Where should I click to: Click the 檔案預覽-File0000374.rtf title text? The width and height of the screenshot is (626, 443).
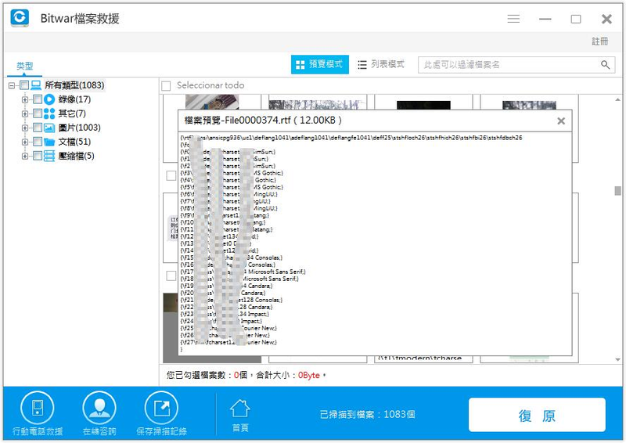coord(263,121)
